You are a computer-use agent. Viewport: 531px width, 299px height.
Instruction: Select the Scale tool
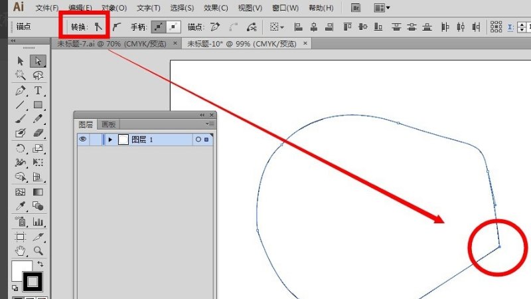tap(38, 148)
